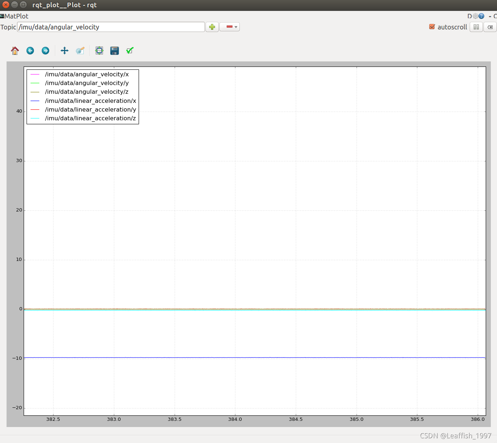Add topic with green plus button

[212, 27]
